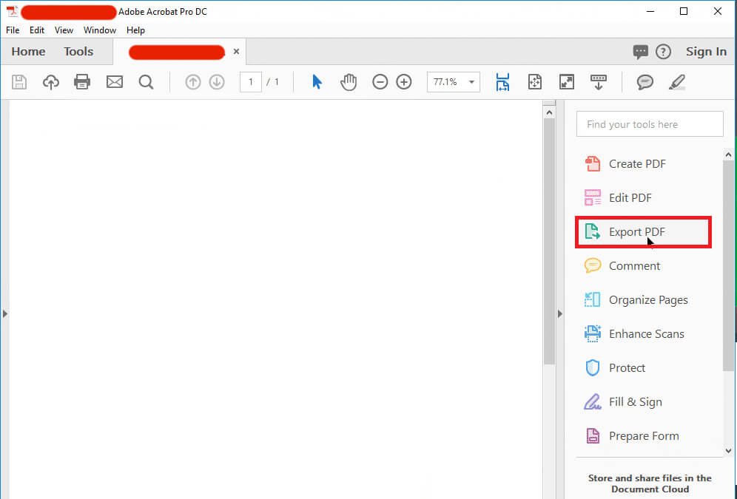
Task: Close the open document tab
Action: pos(237,52)
